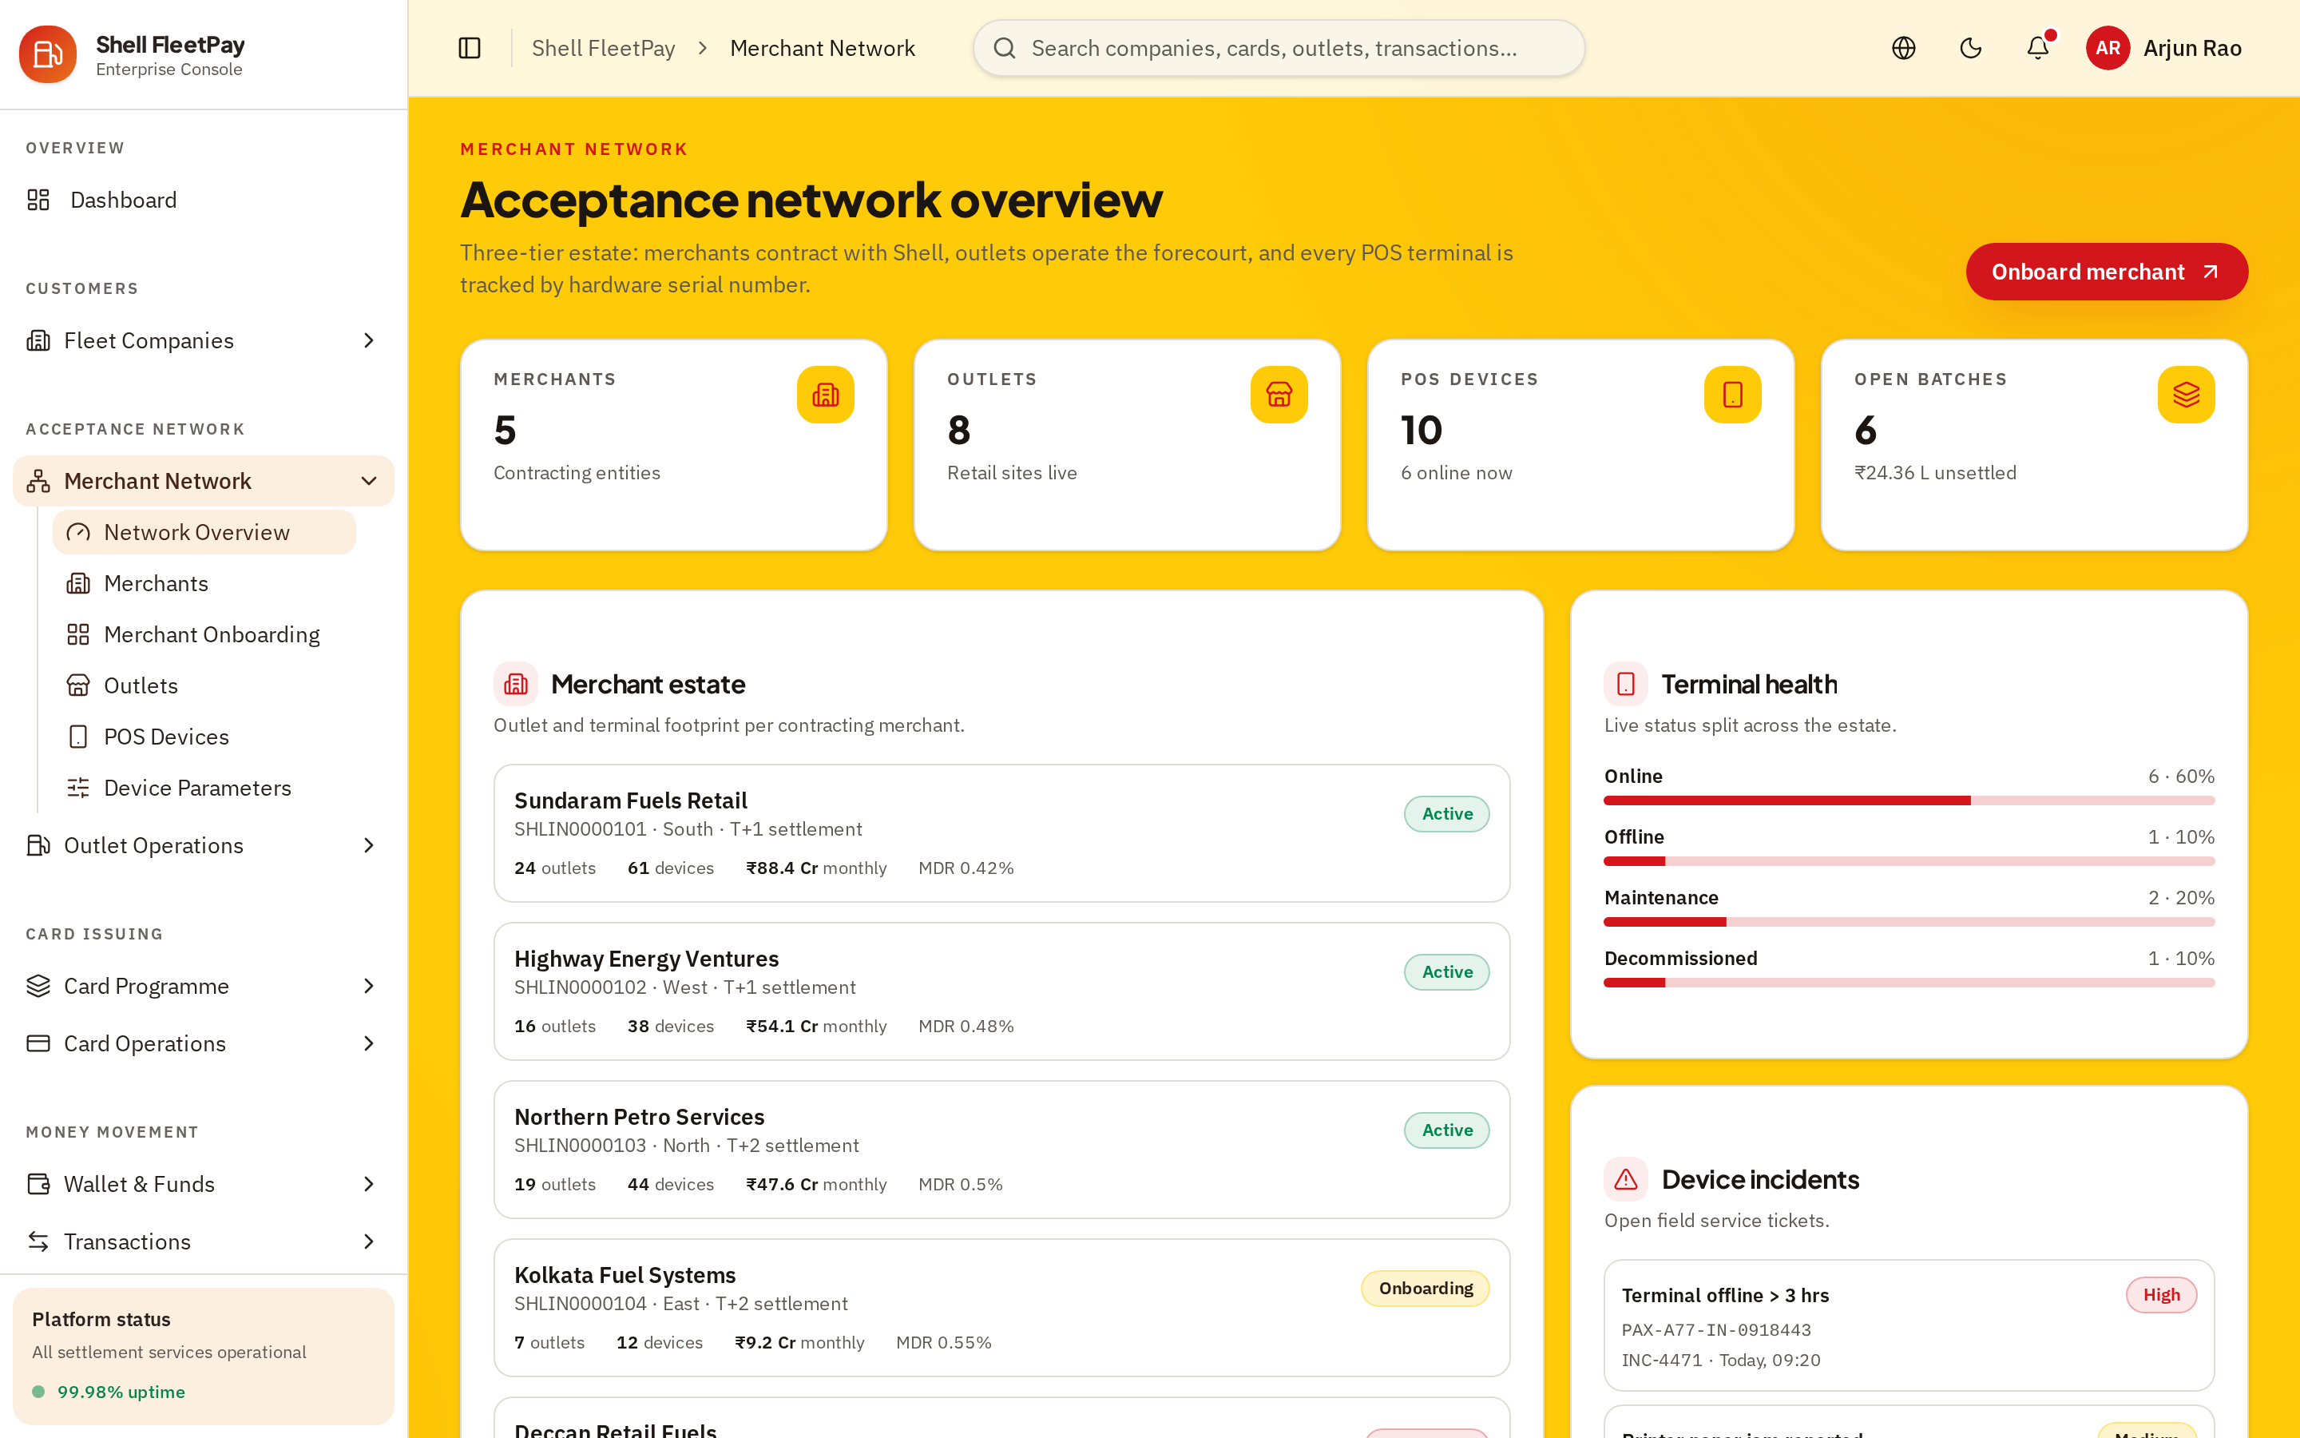The height and width of the screenshot is (1438, 2300).
Task: Click the Device incidents warning icon
Action: pyautogui.click(x=1625, y=1179)
